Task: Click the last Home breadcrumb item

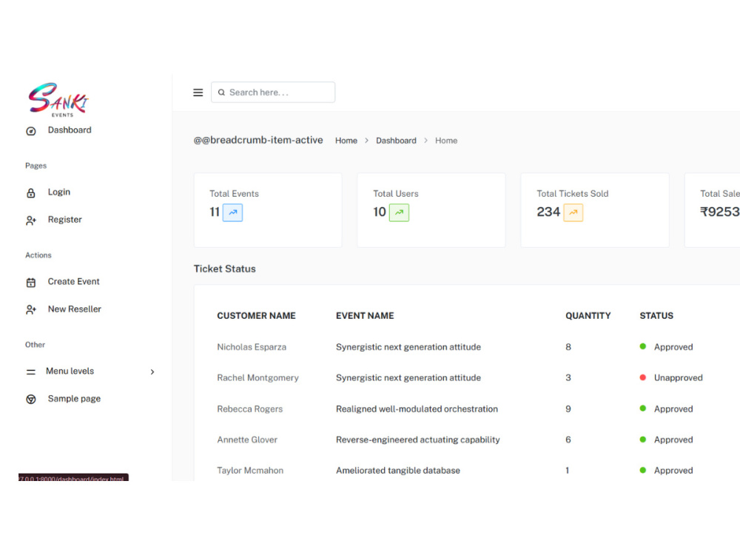Action: click(446, 141)
